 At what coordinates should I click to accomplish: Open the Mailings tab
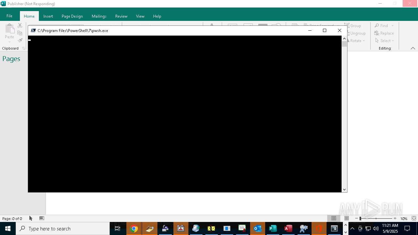pos(99,16)
